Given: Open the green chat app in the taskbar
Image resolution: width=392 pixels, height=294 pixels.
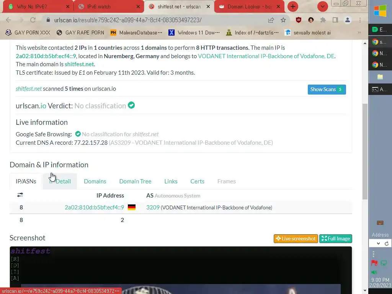Looking at the screenshot, I should [x=380, y=29].
